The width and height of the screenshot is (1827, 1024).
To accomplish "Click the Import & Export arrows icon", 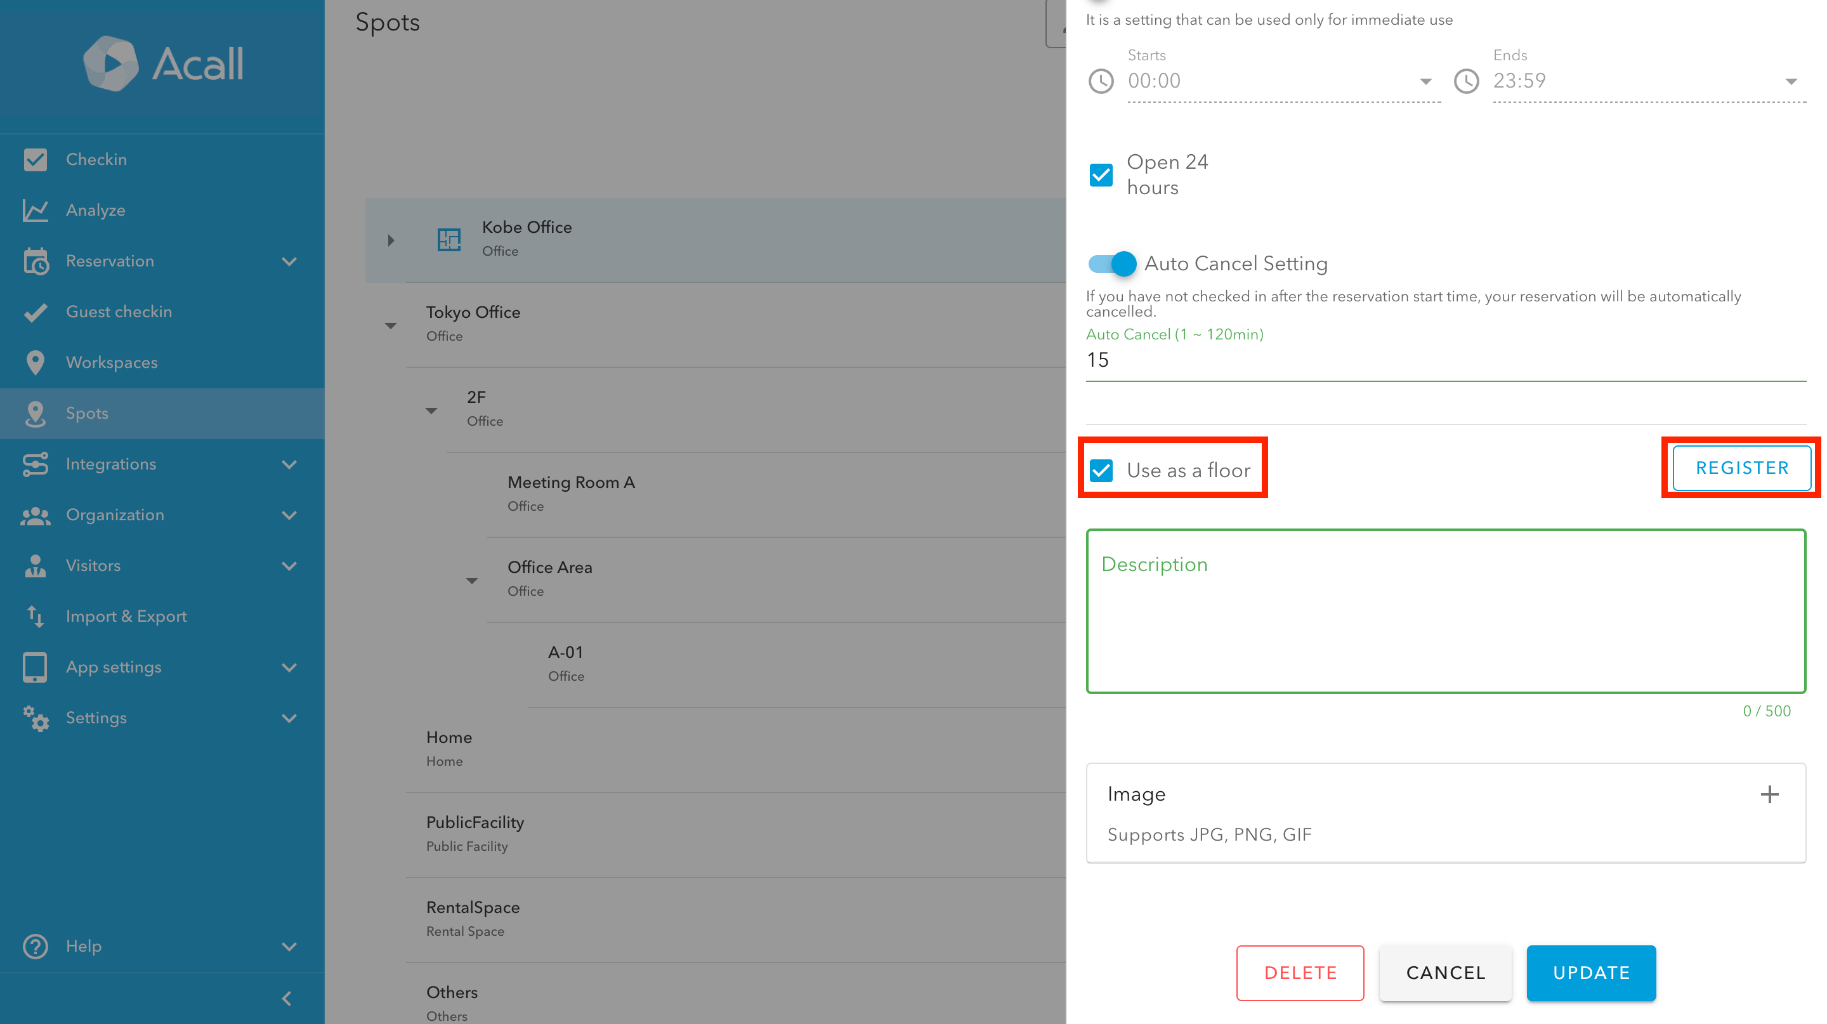I will (x=35, y=616).
